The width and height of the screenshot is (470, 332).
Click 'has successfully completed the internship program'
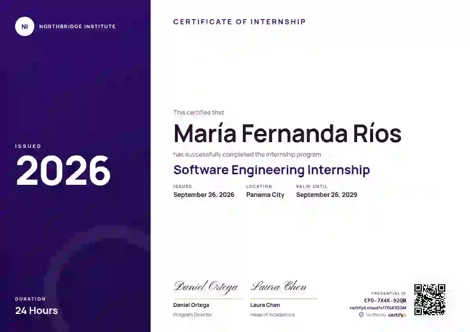click(x=247, y=154)
